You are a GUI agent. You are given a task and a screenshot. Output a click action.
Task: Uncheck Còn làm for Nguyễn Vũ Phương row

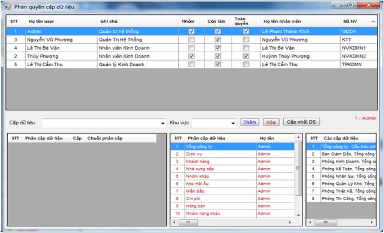click(217, 40)
